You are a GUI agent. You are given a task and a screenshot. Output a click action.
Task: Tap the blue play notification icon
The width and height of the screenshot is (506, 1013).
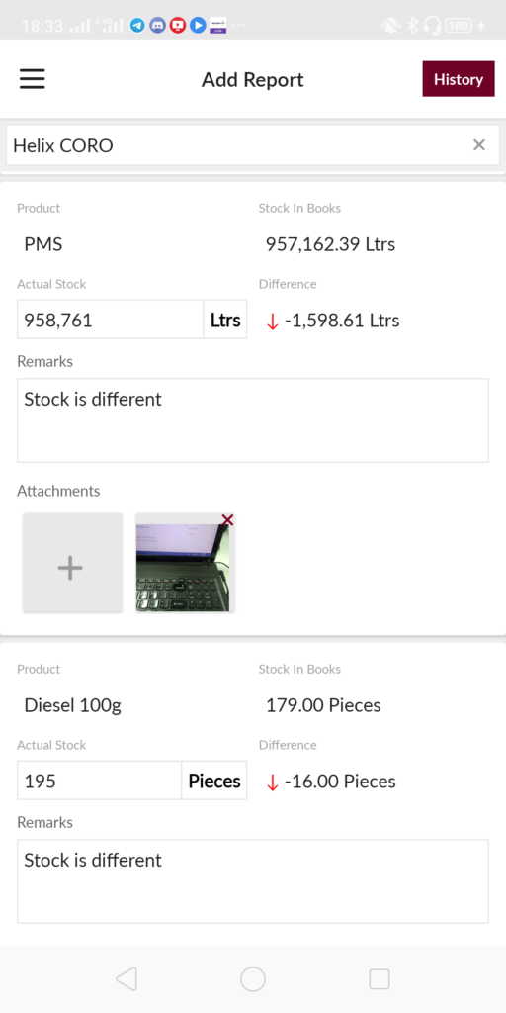(198, 25)
